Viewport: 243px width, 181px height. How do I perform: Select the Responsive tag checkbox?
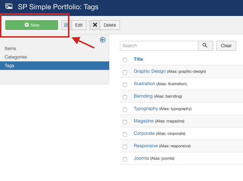tap(125, 147)
